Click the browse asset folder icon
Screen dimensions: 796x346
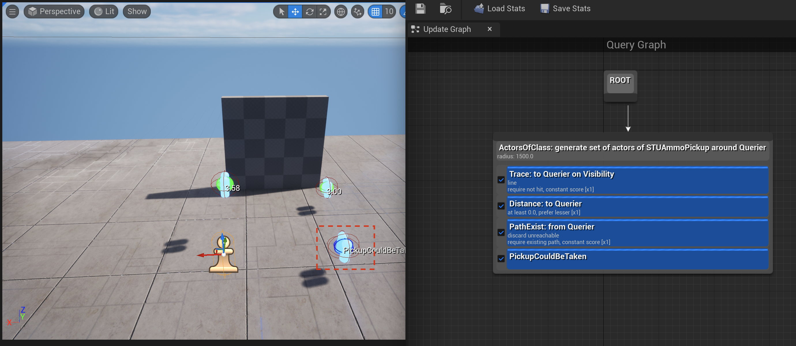(x=445, y=9)
